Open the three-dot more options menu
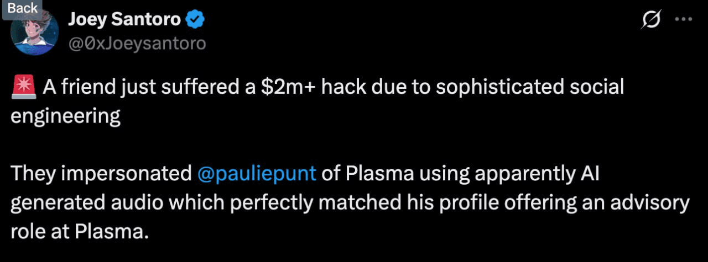The width and height of the screenshot is (708, 262). (x=684, y=19)
